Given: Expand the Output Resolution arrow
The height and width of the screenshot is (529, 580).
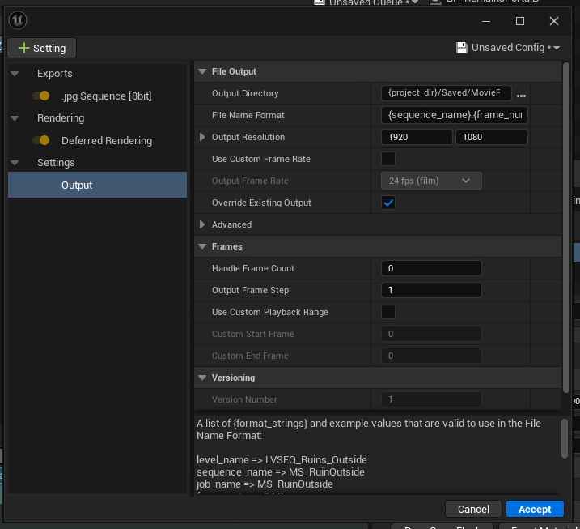Looking at the screenshot, I should 202,137.
